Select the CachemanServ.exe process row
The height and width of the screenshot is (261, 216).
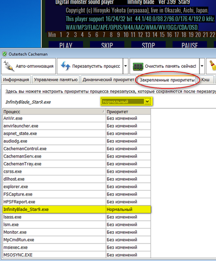click(77, 156)
